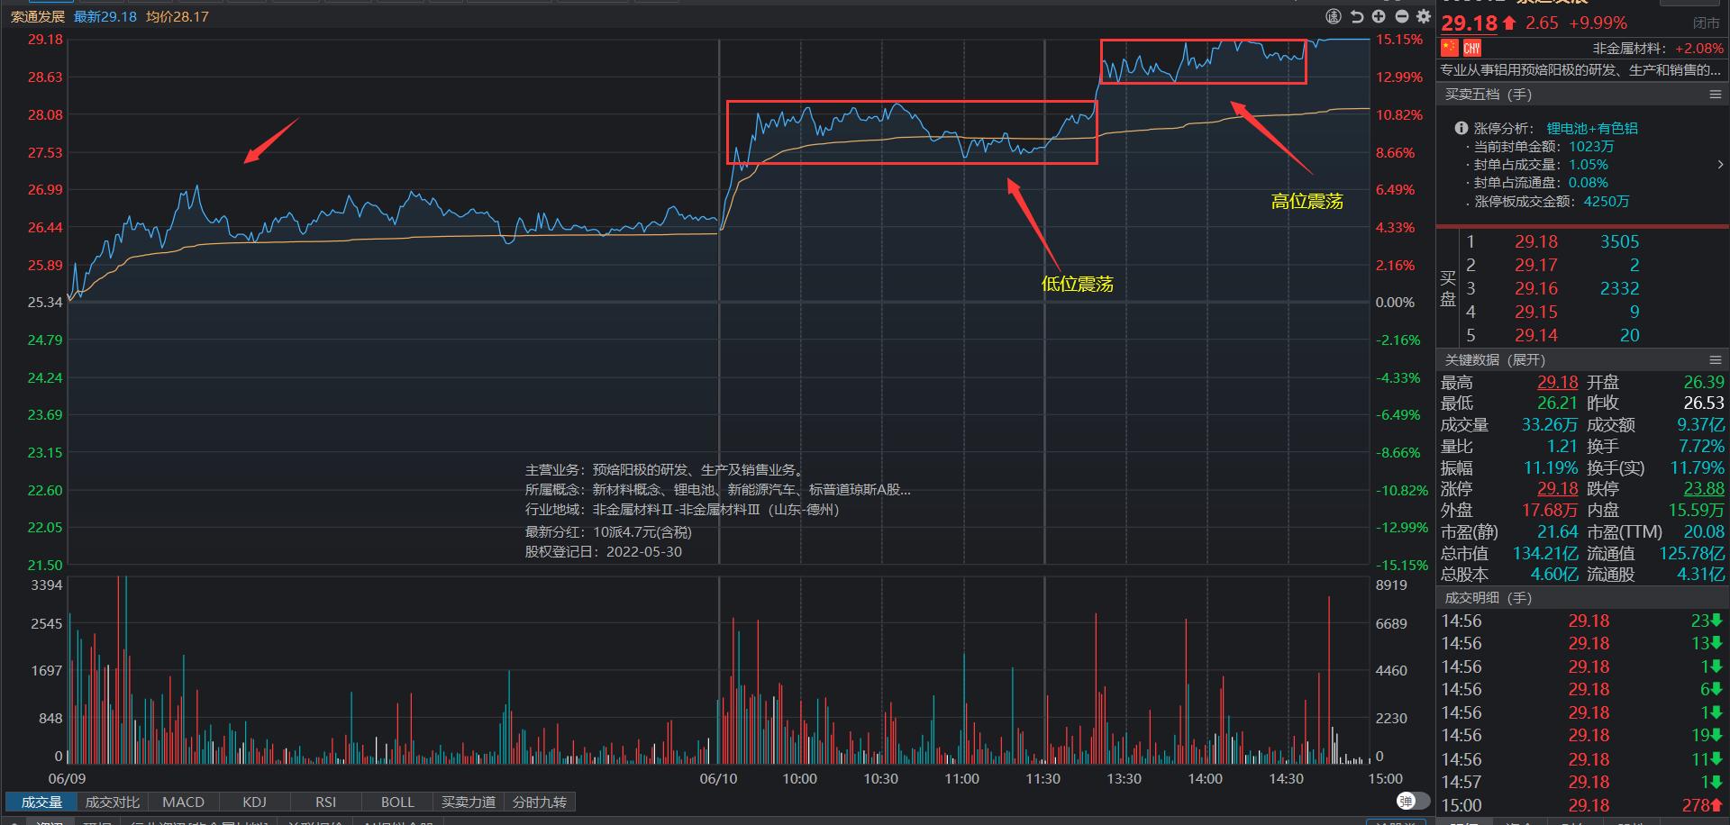Open the 关键数据 panel hamburger menu
Viewport: 1730px width, 825px height.
[x=1715, y=360]
